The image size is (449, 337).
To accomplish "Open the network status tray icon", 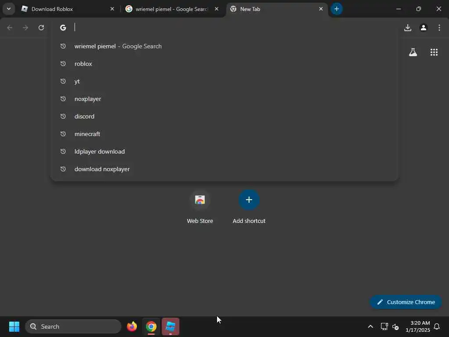I will (x=384, y=326).
